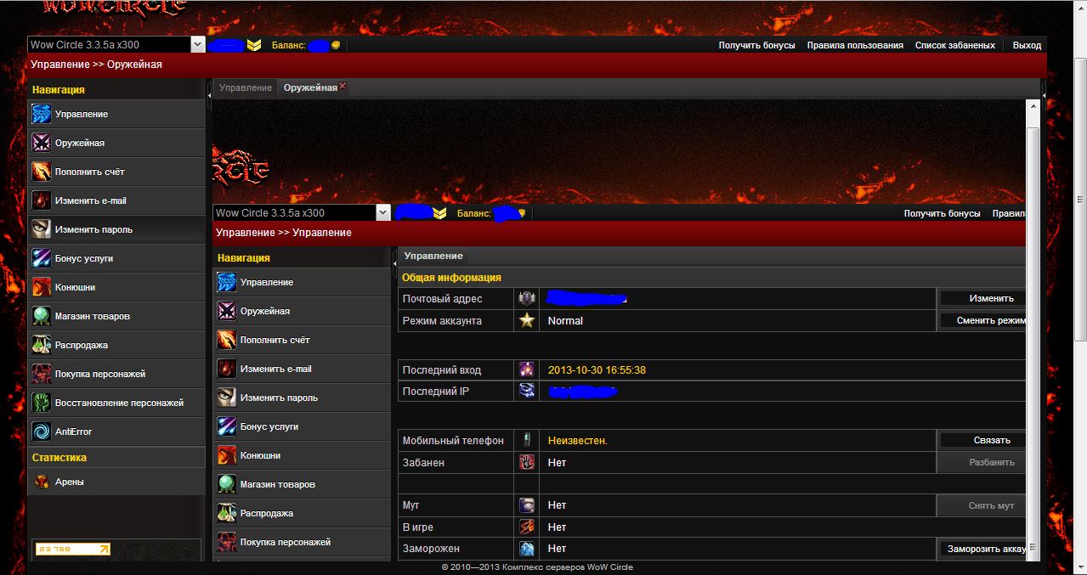Click the Выход logout link
The width and height of the screenshot is (1087, 575).
(1027, 45)
